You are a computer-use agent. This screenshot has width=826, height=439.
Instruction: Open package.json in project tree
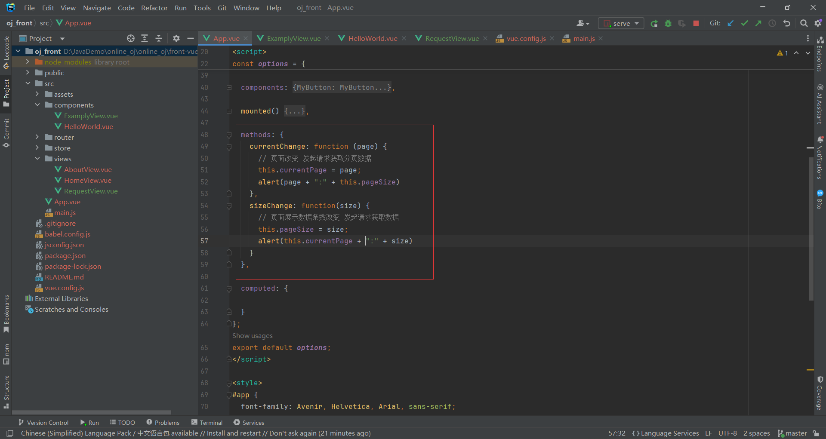pos(65,255)
